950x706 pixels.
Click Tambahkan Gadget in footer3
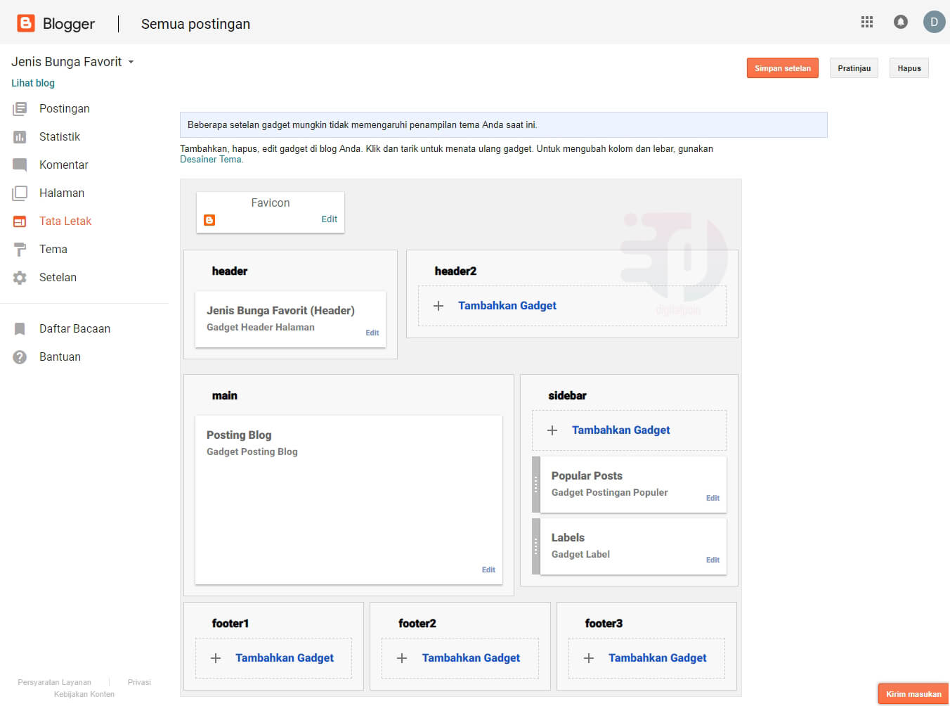tap(658, 658)
